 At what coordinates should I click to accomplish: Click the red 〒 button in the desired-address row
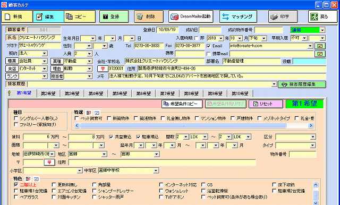[x=49, y=163]
